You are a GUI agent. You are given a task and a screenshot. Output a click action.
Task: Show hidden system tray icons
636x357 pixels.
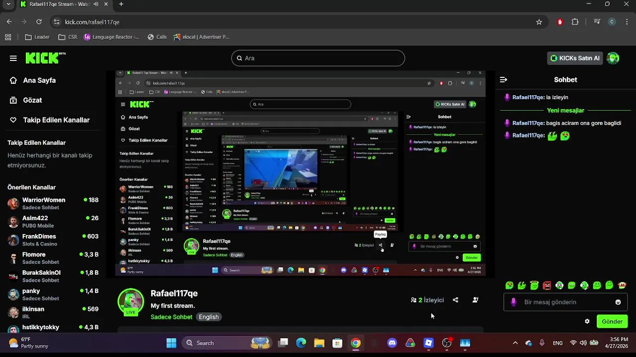tap(515, 343)
